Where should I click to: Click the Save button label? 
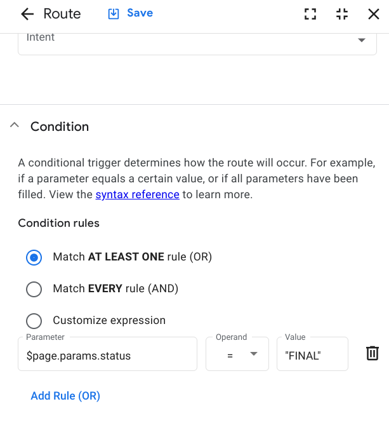coord(140,13)
